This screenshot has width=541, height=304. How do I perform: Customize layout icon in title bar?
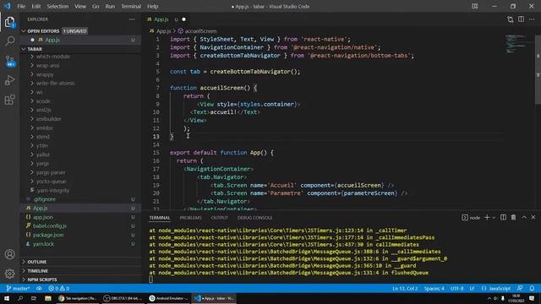[x=475, y=6]
